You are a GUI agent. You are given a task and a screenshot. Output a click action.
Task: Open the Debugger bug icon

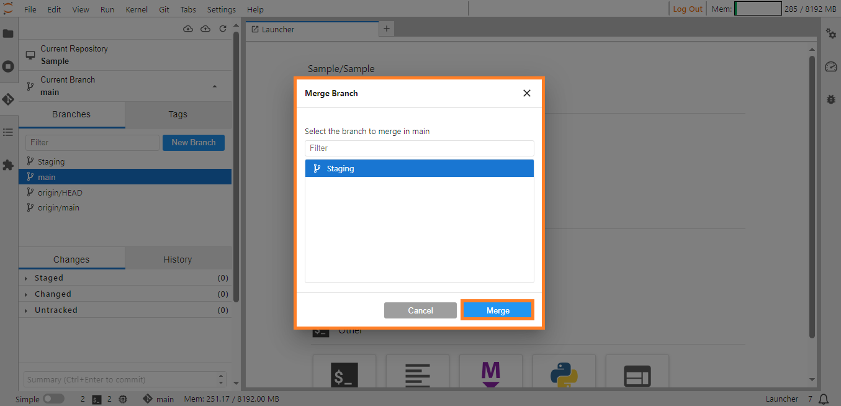click(x=831, y=99)
